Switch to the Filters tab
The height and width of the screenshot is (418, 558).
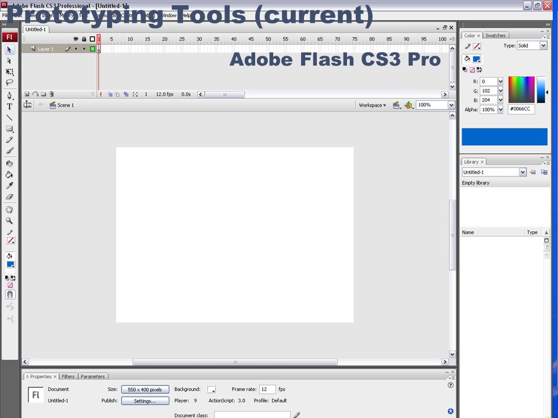pyautogui.click(x=68, y=376)
